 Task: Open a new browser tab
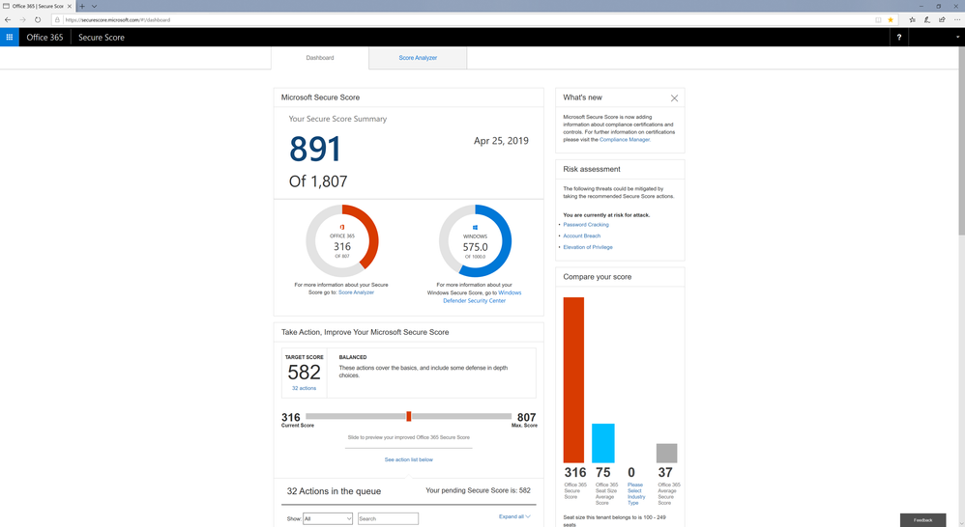click(x=82, y=6)
